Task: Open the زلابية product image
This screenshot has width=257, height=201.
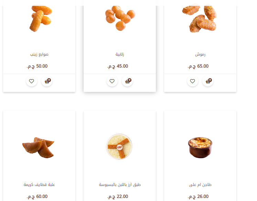Action: [120, 18]
